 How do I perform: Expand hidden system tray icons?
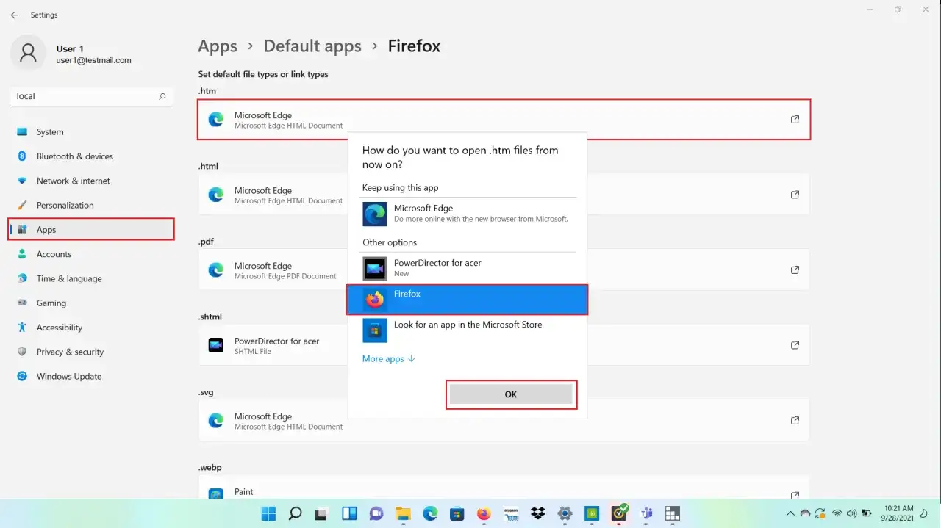[790, 514]
